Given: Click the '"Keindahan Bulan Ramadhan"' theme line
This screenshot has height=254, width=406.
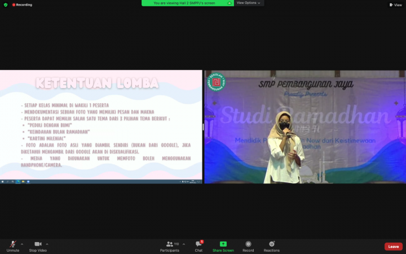Looking at the screenshot, I should tap(59, 132).
